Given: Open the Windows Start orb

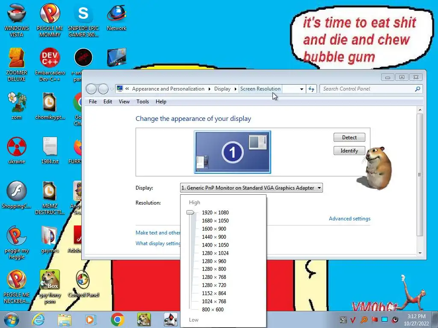Looking at the screenshot, I should click(12, 319).
